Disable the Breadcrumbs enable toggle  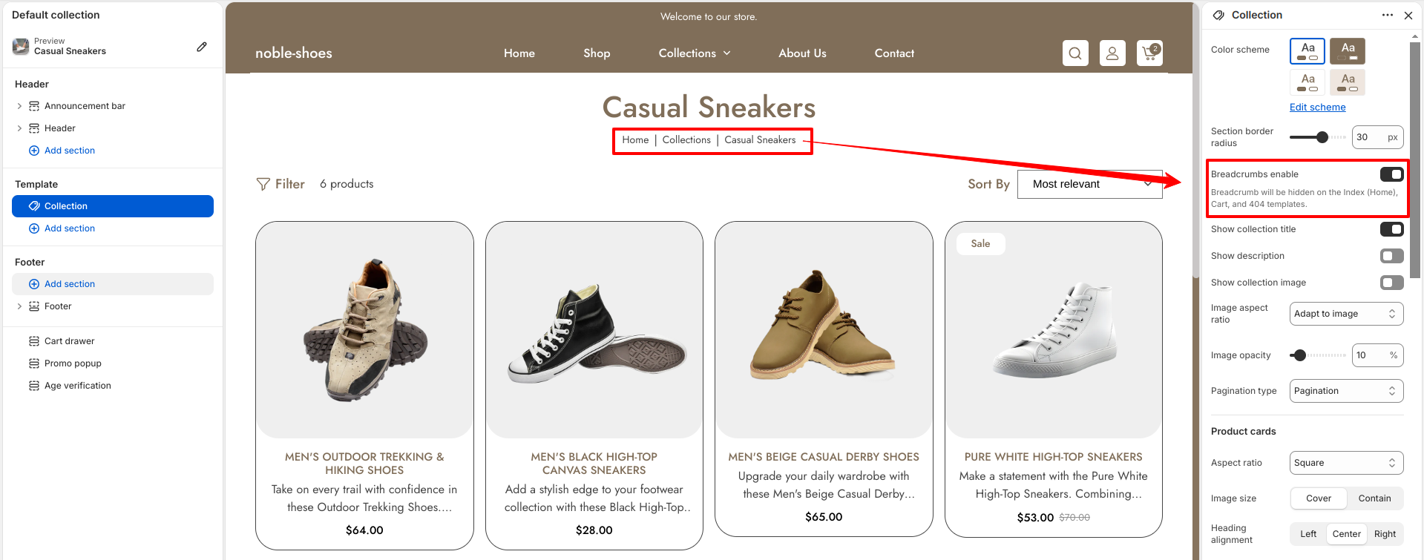1391,174
